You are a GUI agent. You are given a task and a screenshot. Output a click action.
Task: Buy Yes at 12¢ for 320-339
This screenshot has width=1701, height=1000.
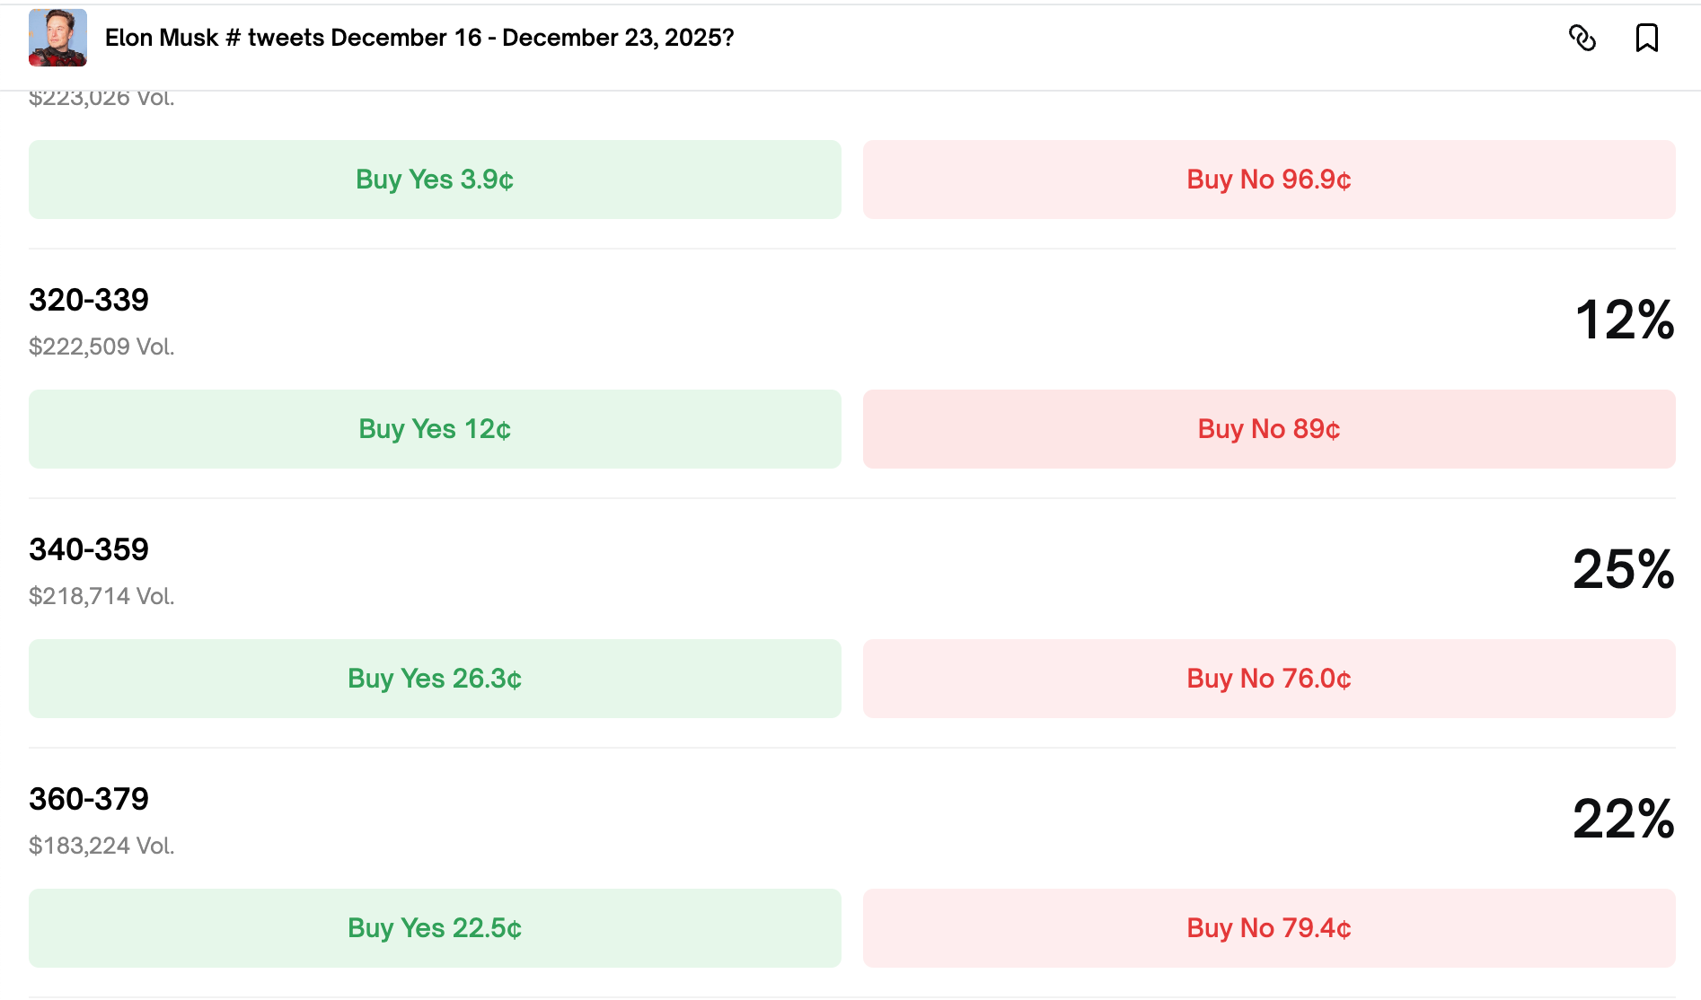[435, 429]
